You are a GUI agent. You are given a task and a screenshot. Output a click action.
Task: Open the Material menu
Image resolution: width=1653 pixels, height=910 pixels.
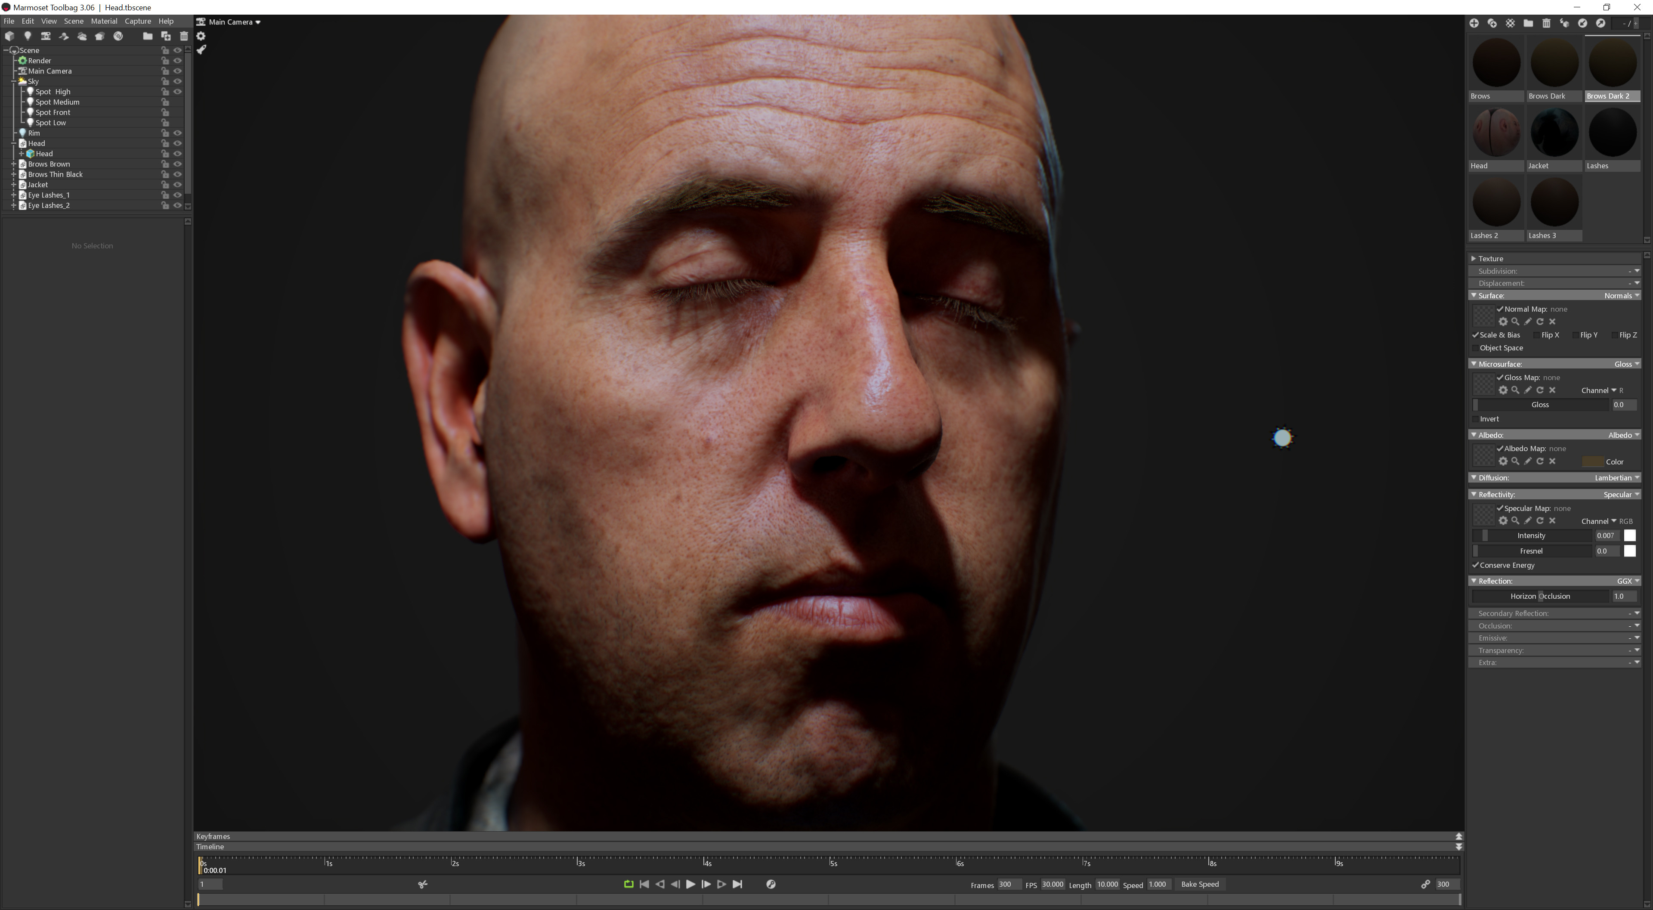point(104,21)
